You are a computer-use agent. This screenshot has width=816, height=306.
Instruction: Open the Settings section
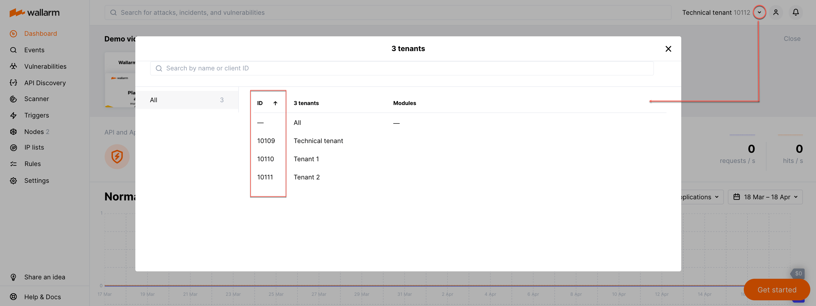[x=36, y=180]
